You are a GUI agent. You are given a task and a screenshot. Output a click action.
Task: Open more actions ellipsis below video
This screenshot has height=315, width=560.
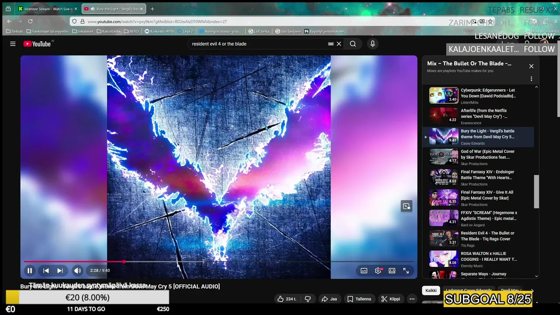[x=412, y=299]
